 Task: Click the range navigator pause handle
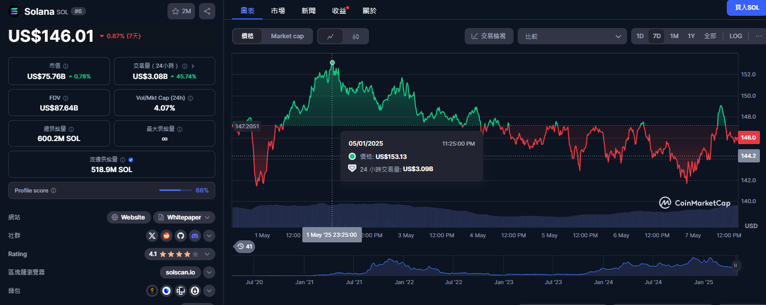point(735,265)
